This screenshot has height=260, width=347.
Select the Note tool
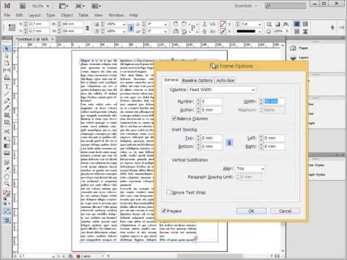click(x=7, y=162)
